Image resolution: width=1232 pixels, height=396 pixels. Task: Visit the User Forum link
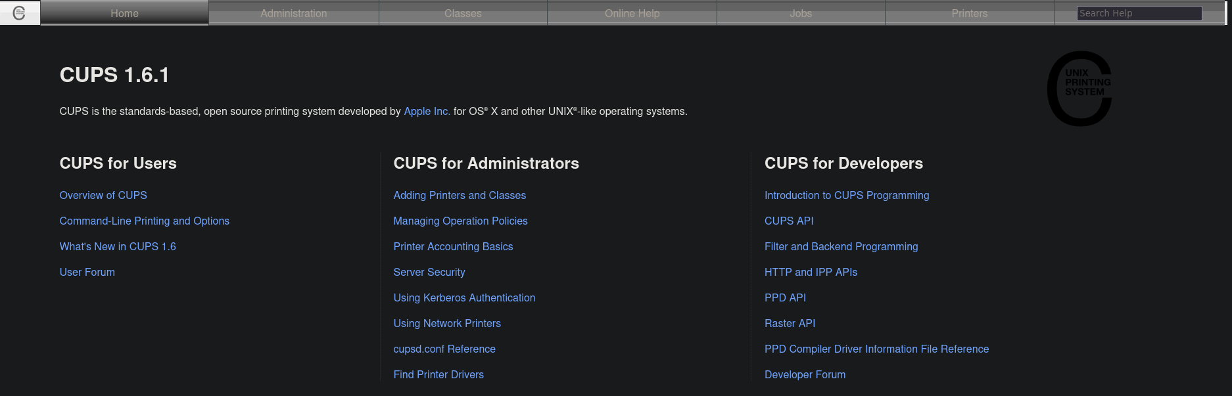87,272
